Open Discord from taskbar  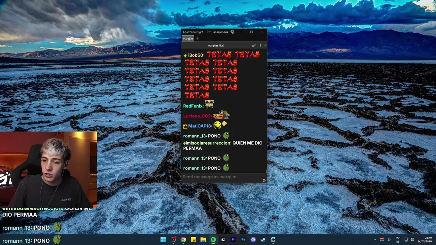253,240
